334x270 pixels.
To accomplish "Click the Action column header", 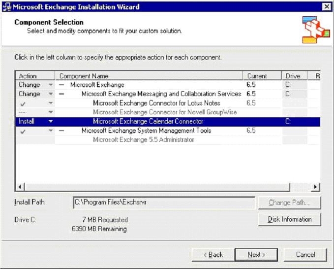I will click(34, 76).
